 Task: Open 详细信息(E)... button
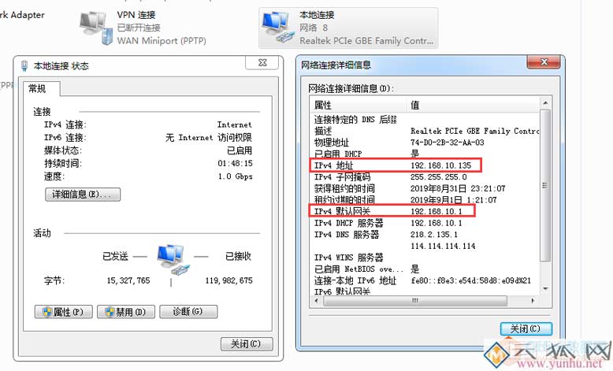83,195
